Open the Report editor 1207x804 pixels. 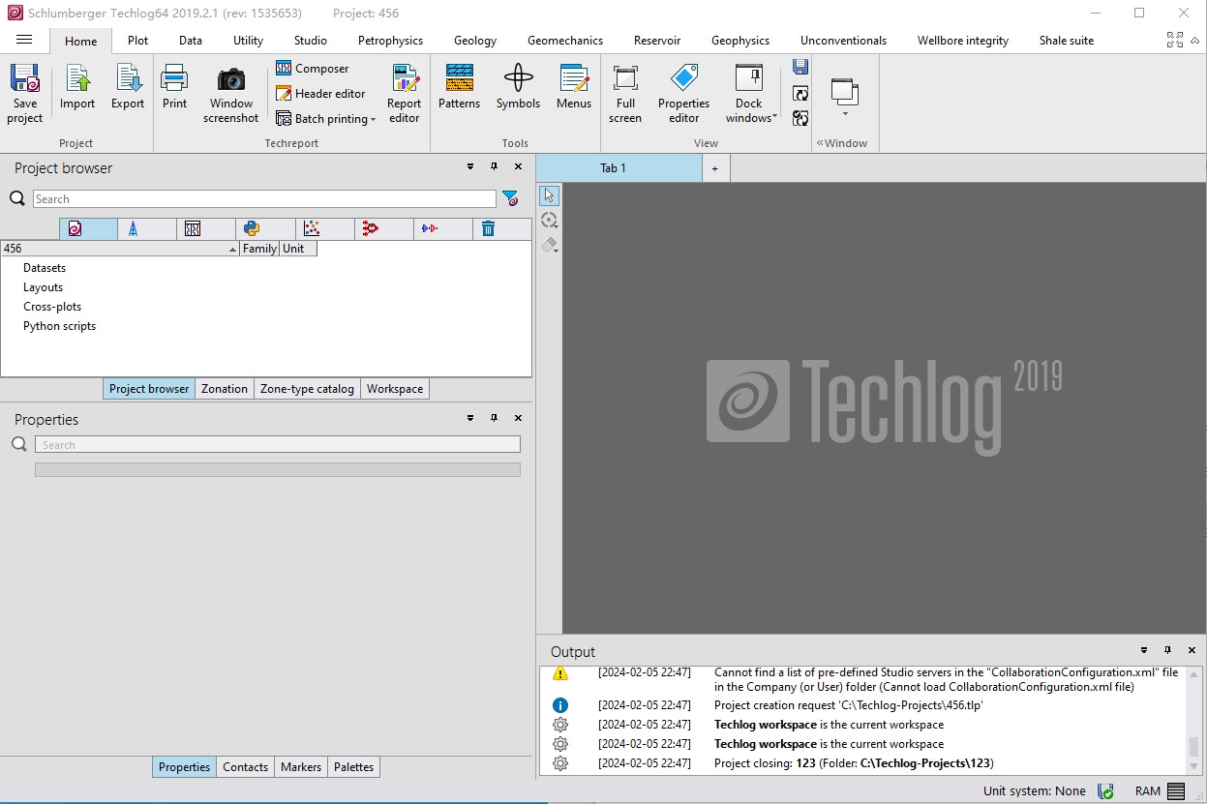pos(404,94)
